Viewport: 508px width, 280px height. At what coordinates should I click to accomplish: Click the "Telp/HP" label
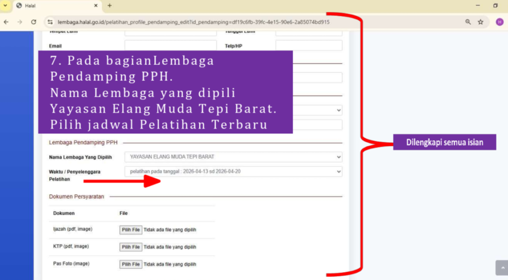point(234,46)
